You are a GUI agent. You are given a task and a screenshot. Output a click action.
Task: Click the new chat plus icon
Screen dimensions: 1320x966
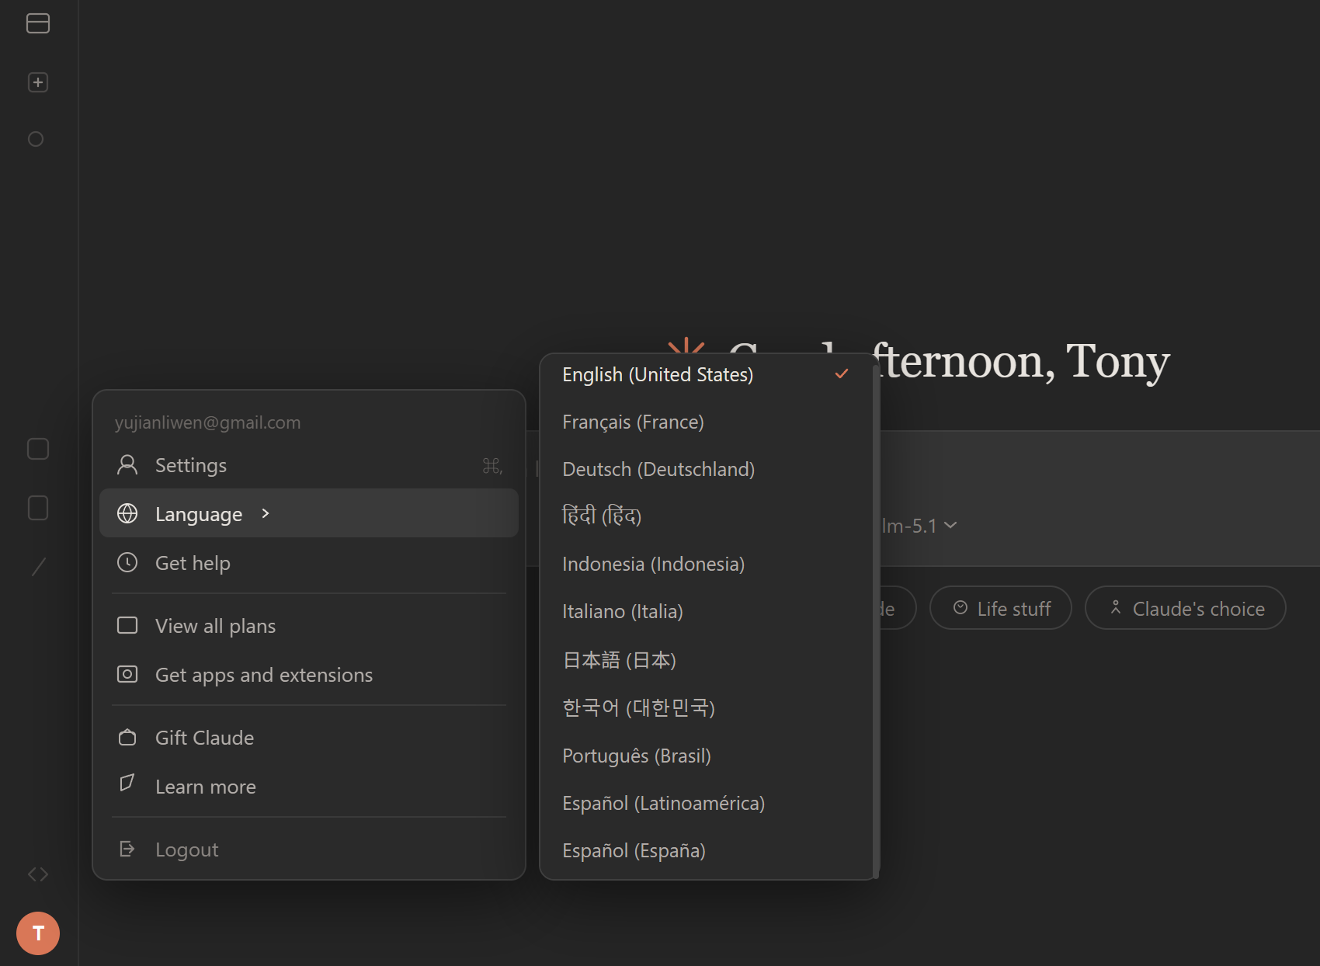tap(37, 82)
